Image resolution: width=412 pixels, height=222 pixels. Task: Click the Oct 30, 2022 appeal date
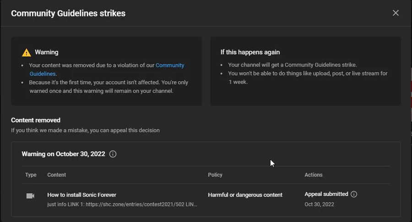(319, 204)
